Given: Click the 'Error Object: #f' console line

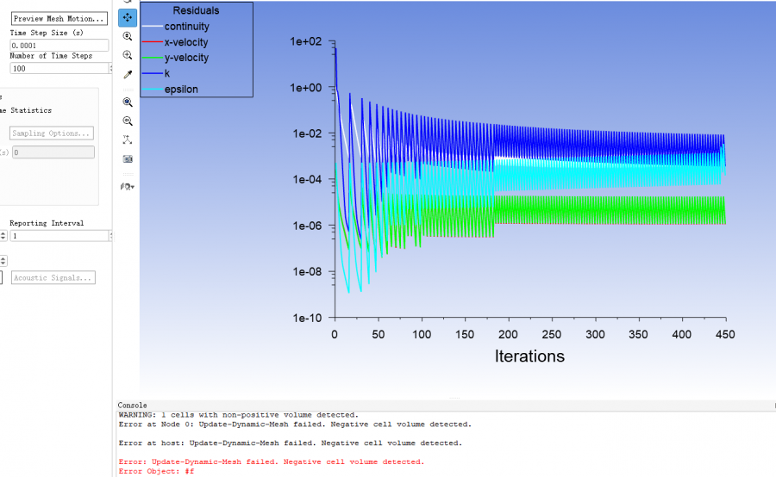Looking at the screenshot, I should tap(156, 471).
